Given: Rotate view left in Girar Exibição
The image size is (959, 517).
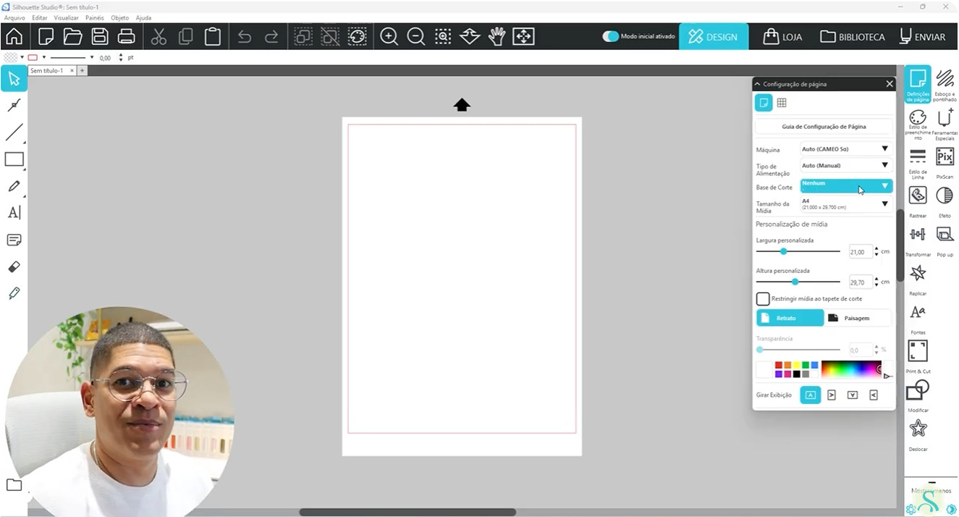Looking at the screenshot, I should point(874,395).
